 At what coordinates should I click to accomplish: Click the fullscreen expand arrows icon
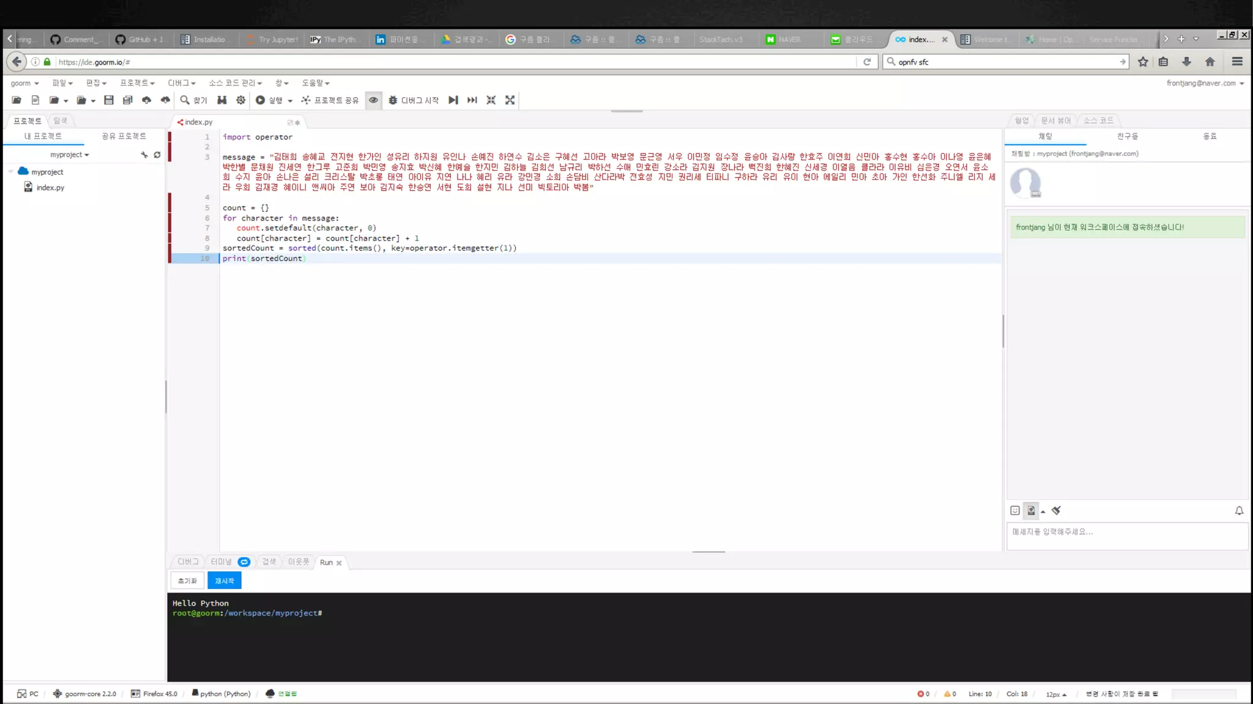510,100
